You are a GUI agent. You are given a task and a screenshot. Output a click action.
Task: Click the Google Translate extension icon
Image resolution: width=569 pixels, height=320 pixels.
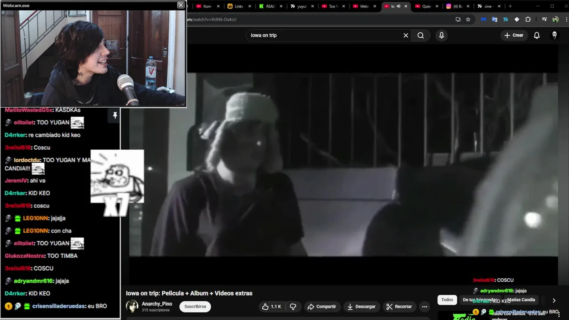[494, 20]
